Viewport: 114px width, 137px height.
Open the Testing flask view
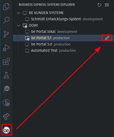[x=6, y=75]
